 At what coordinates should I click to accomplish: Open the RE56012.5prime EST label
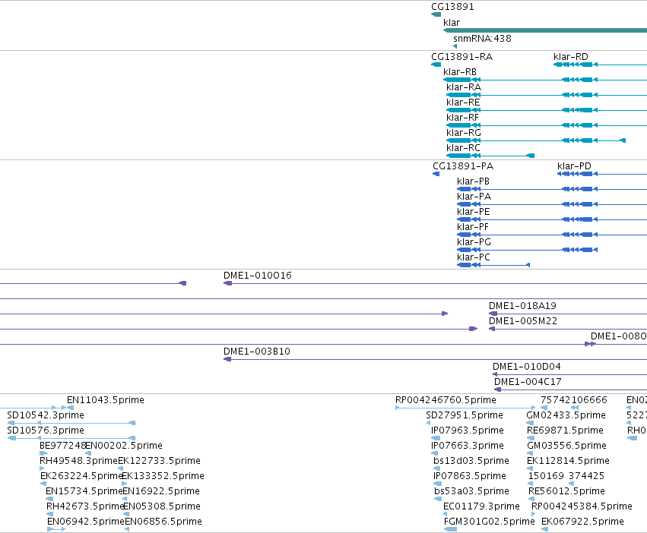click(566, 491)
